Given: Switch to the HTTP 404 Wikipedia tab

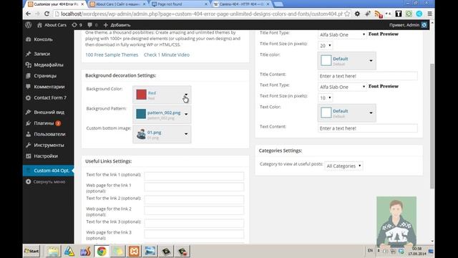Looking at the screenshot, I should tap(241, 4).
